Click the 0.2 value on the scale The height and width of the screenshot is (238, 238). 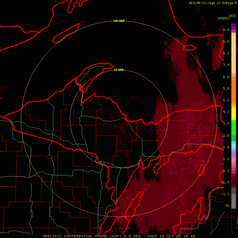click(226, 171)
